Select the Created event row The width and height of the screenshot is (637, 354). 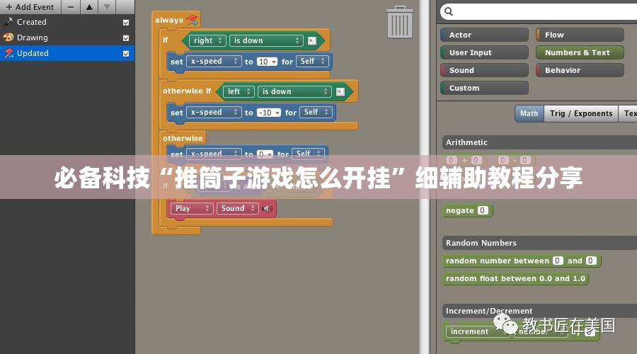[67, 23]
